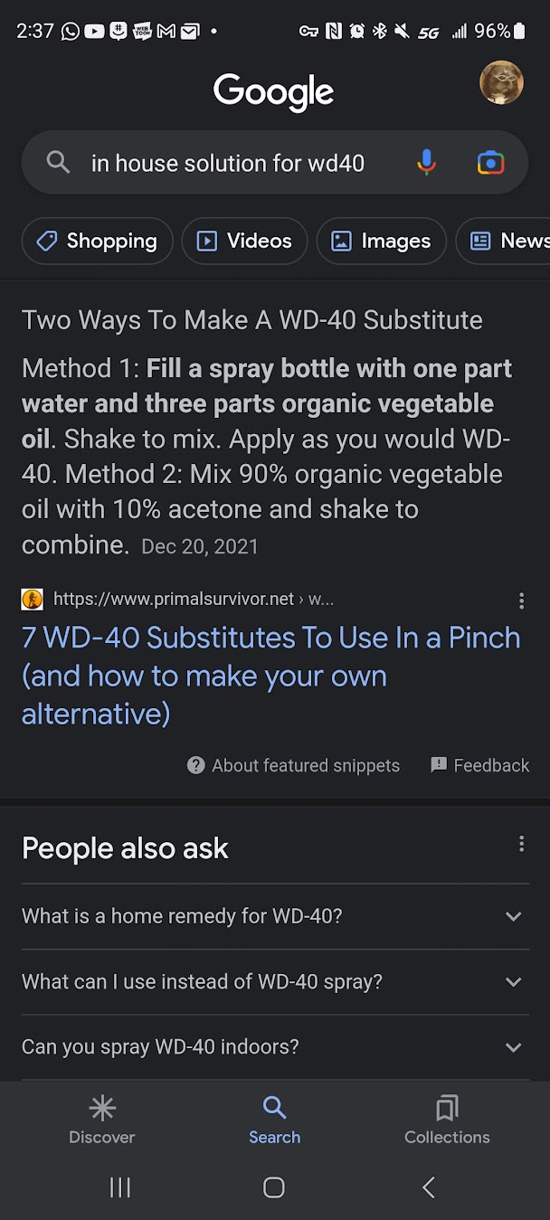
Task: Switch to the Videos filter
Action: [244, 241]
